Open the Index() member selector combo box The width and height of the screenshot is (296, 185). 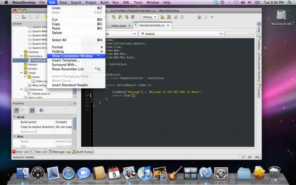182,34
